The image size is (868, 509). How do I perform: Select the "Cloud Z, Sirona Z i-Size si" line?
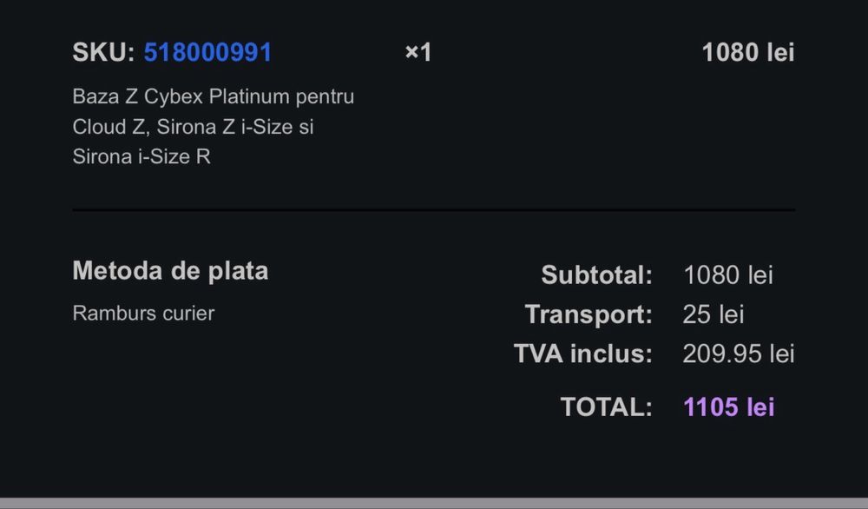pos(193,127)
